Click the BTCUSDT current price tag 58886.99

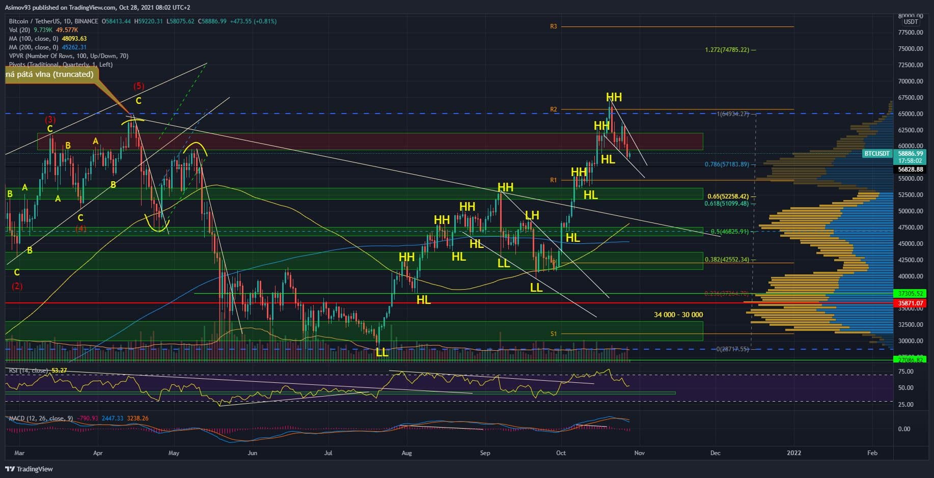point(910,153)
